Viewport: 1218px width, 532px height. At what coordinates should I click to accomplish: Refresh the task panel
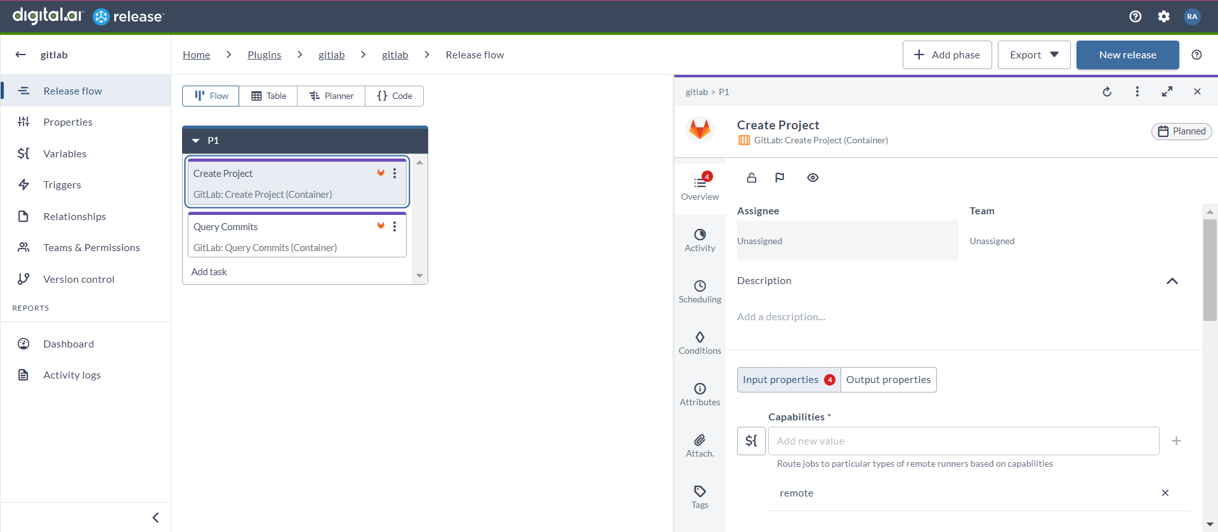[x=1107, y=92]
